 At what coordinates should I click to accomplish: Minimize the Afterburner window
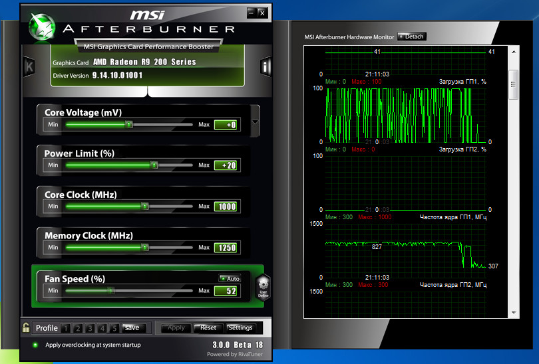click(252, 13)
